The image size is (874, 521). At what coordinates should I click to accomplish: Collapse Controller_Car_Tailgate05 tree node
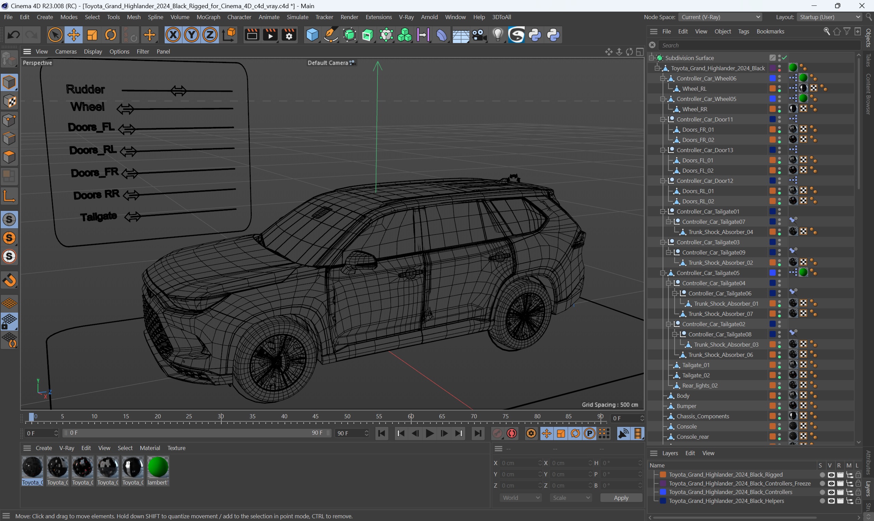click(x=663, y=273)
